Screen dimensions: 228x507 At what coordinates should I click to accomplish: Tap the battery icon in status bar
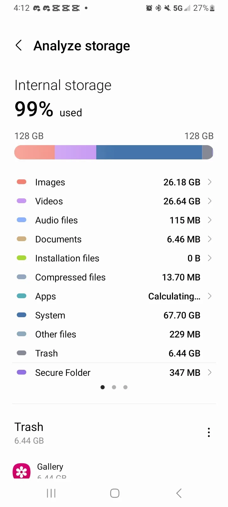[212, 8]
